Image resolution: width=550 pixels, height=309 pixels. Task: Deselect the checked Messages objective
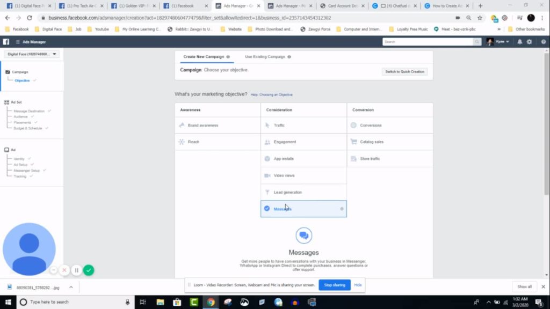[303, 209]
